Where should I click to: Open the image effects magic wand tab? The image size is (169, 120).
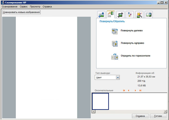[x=139, y=15]
